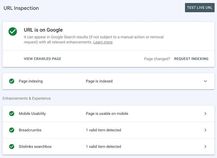Click the 'Enhancements & Experience' section heading
Screen dimensions: 217x158
(26, 98)
